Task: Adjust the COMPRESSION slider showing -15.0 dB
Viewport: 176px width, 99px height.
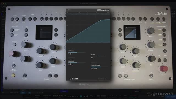Action: click(x=99, y=67)
